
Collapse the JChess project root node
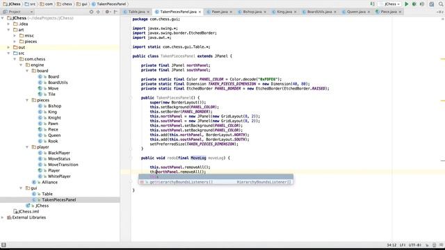(x=3, y=18)
